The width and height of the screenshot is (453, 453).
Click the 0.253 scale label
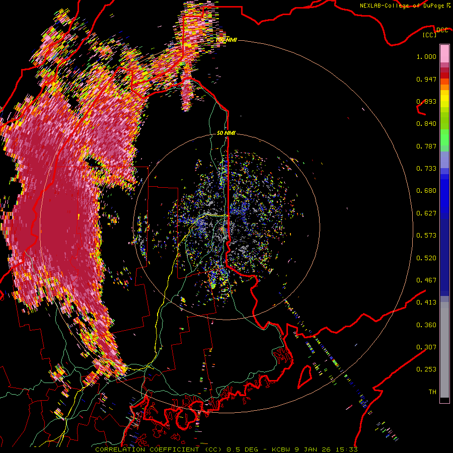click(426, 369)
